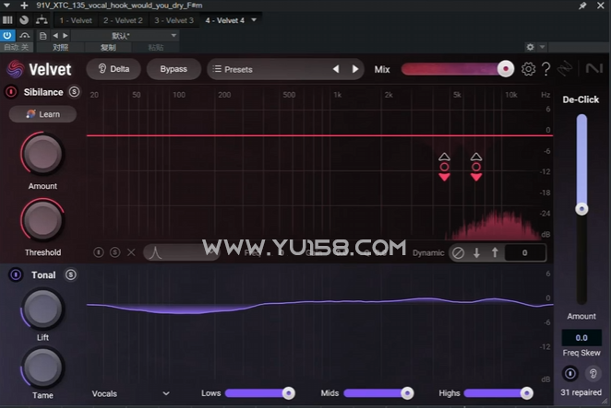Select the right sibilance band node

[x=476, y=167]
